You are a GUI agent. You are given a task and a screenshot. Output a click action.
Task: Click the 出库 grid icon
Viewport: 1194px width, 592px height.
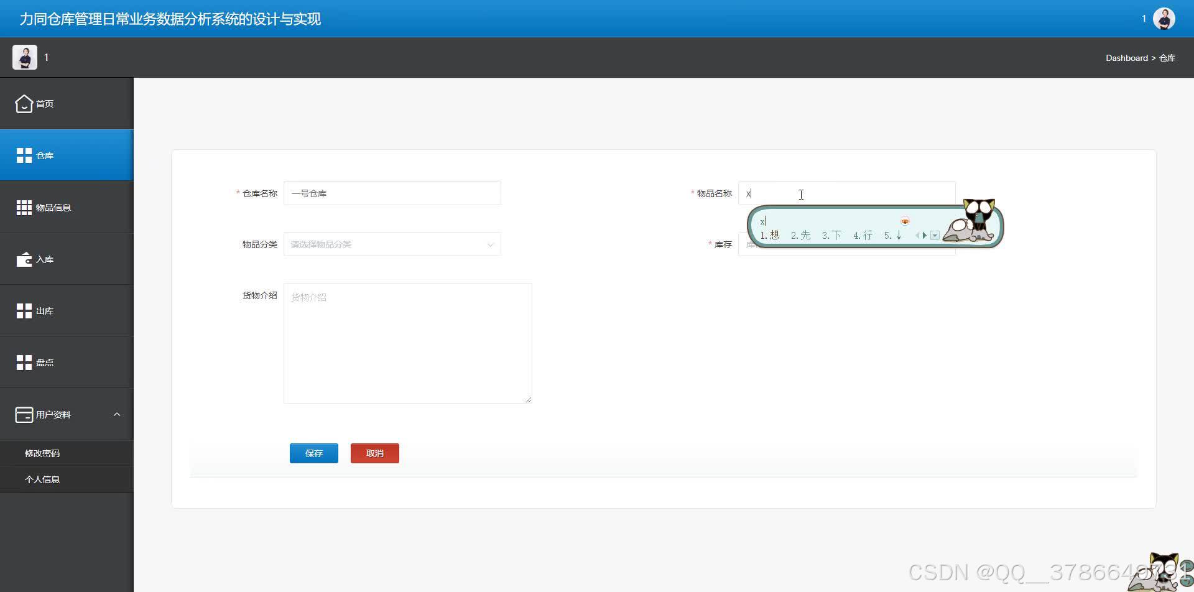[24, 311]
